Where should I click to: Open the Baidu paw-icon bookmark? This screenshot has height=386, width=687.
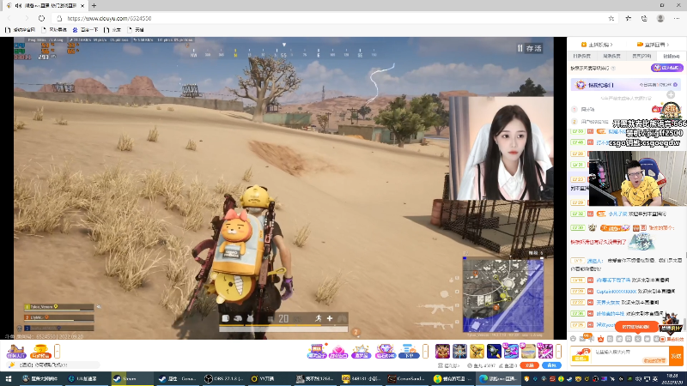pos(85,30)
